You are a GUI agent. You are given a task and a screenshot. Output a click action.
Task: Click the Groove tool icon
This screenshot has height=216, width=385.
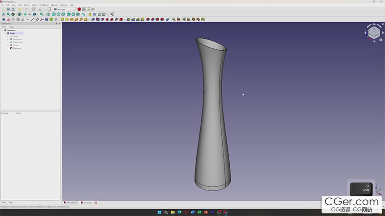pyautogui.click(x=102, y=19)
